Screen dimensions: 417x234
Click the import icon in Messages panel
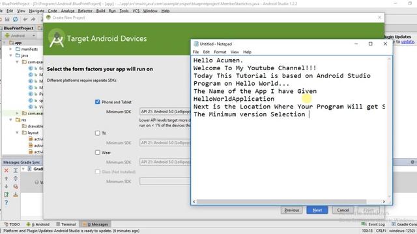click(16, 195)
